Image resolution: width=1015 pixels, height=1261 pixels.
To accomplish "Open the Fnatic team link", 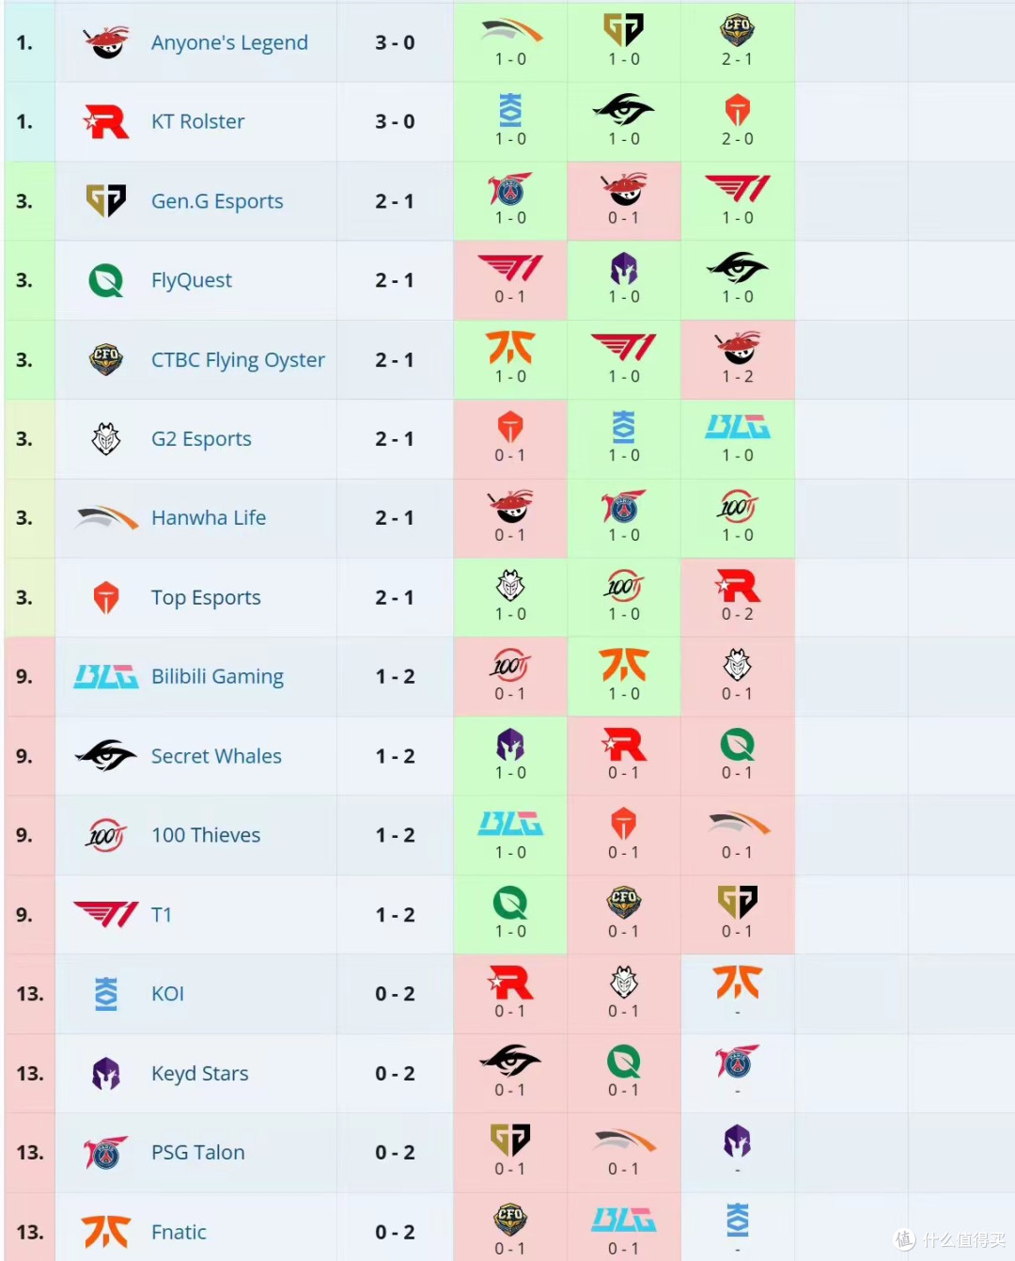I will tap(179, 1232).
